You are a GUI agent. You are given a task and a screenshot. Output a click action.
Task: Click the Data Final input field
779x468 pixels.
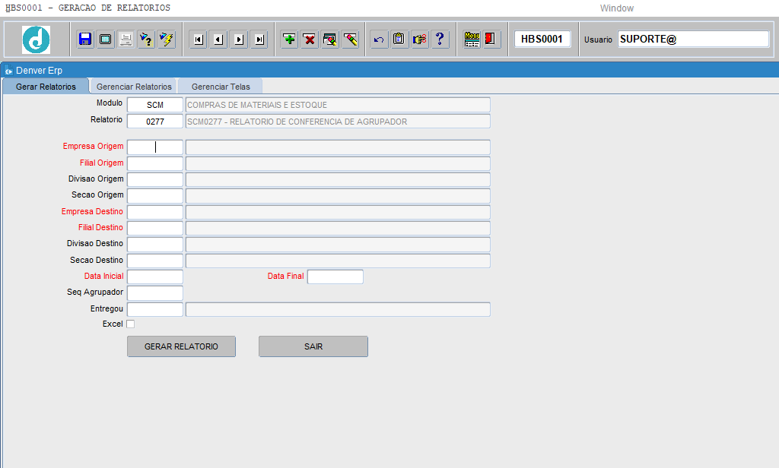[x=335, y=277]
